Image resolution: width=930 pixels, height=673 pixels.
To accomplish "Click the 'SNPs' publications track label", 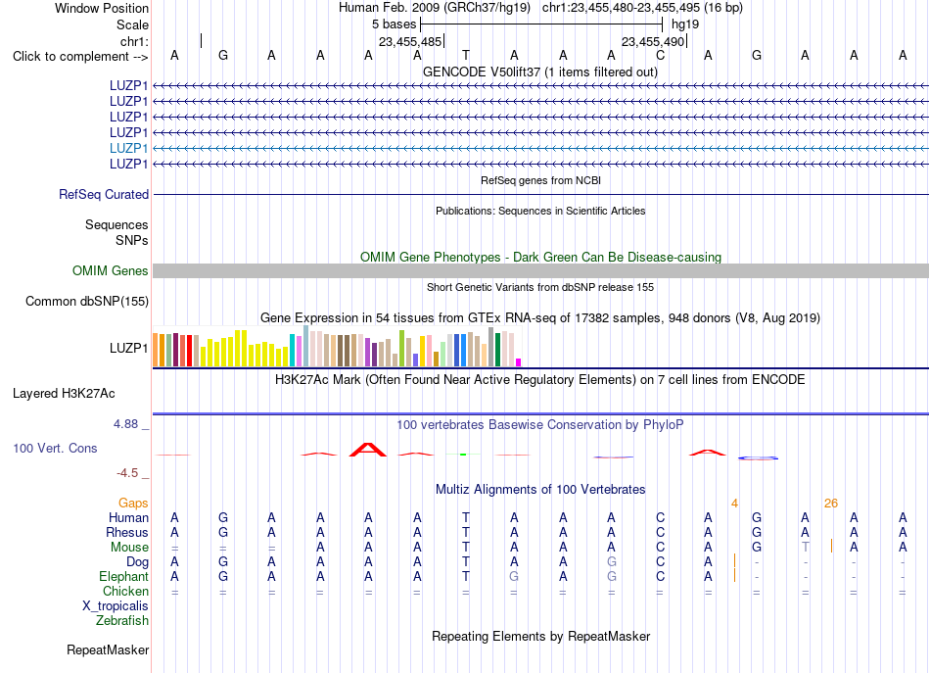I will click(132, 240).
